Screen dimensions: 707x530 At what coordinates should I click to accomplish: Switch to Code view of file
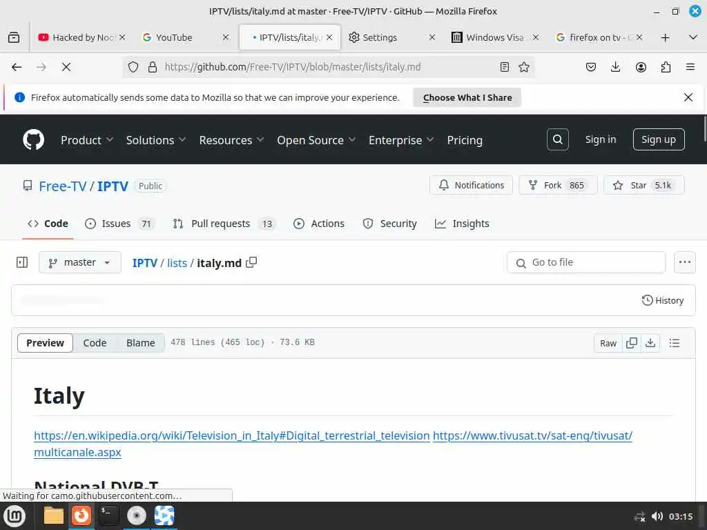95,343
